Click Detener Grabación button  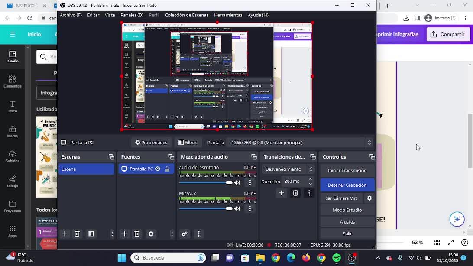click(347, 185)
